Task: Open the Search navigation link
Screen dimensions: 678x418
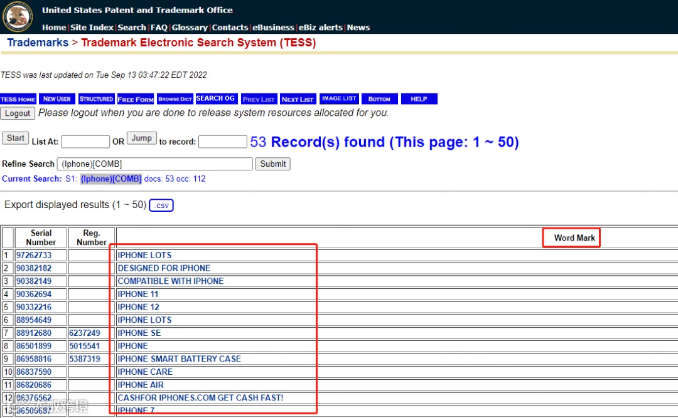Action: coord(132,27)
